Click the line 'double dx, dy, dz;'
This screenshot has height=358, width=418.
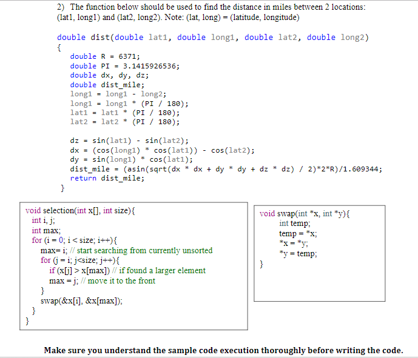coord(109,75)
